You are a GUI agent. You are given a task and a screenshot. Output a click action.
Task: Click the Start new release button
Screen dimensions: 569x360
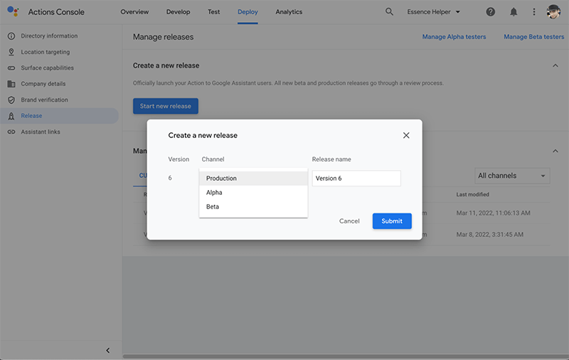point(166,106)
